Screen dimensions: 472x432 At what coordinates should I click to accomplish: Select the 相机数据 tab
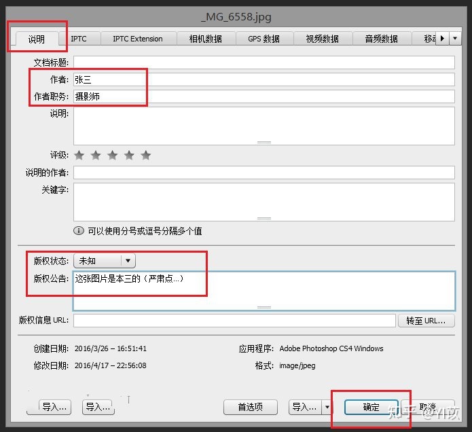[205, 39]
